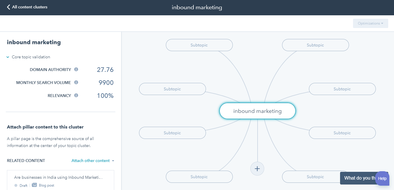Open Attach other content dropdown

pos(93,161)
